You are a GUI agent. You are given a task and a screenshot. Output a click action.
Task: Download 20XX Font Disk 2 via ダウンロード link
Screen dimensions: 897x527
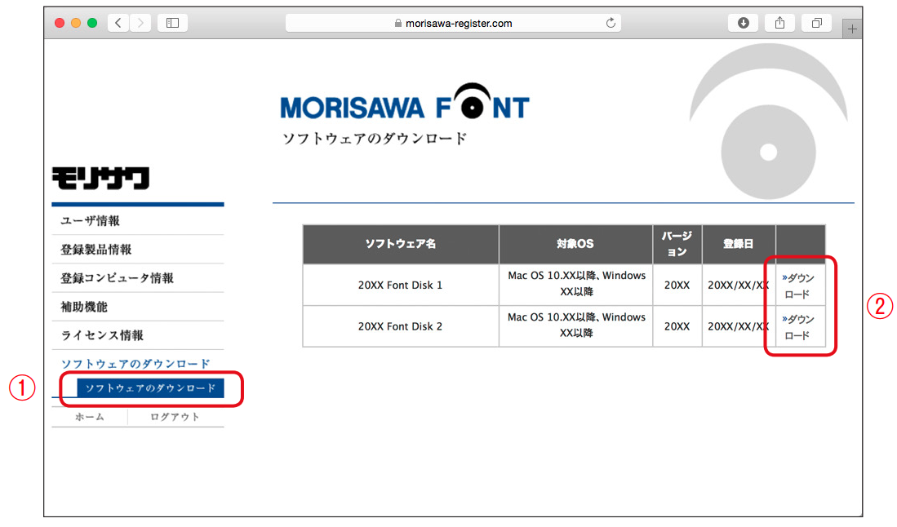(798, 327)
